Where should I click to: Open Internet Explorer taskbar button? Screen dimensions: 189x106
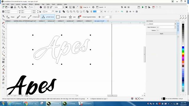[x=15, y=104]
